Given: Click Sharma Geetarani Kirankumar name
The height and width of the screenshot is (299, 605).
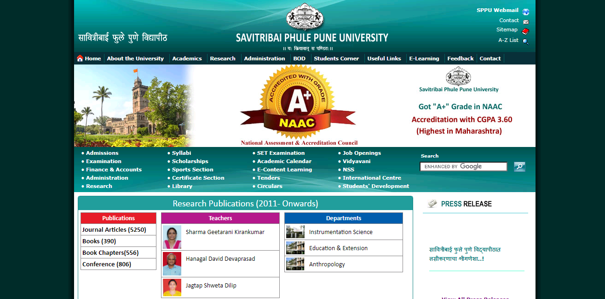Looking at the screenshot, I should tap(225, 232).
